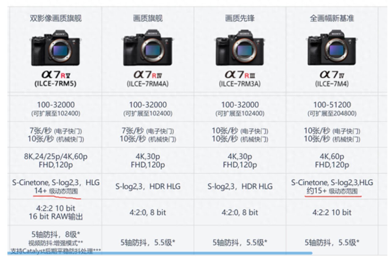The height and width of the screenshot is (261, 392).
Task: Click the 8K,24/25p/4K,60p video spec cell
Action: (x=56, y=157)
